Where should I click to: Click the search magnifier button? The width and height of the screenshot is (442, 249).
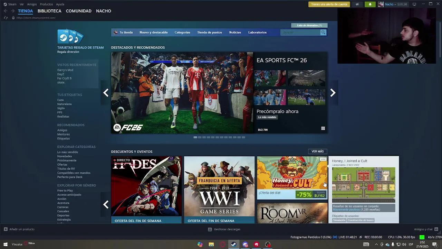point(323,33)
